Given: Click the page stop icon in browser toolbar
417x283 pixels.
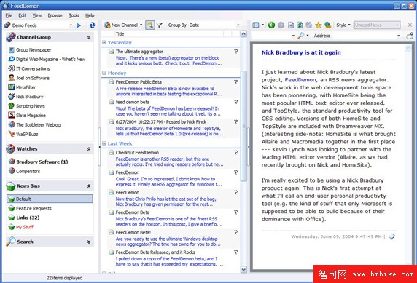Looking at the screenshot, I should [291, 25].
